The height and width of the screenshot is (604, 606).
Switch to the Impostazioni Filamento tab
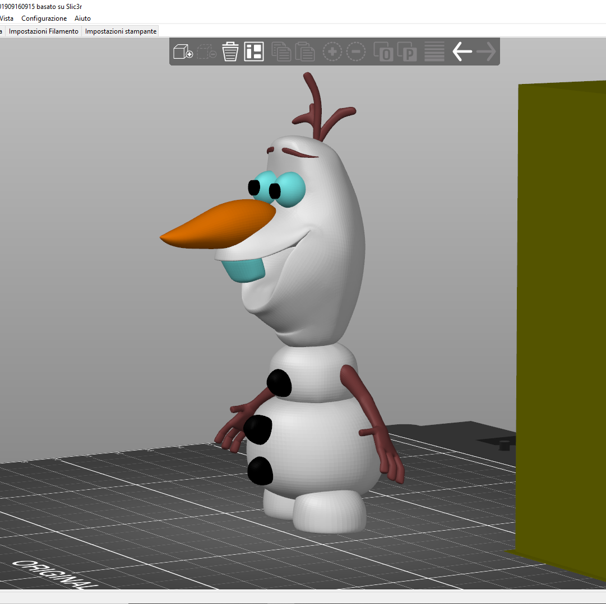43,31
